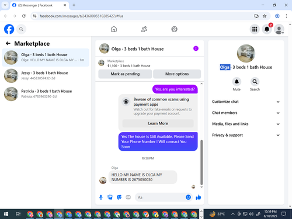Click Mark as pending button

(125, 74)
